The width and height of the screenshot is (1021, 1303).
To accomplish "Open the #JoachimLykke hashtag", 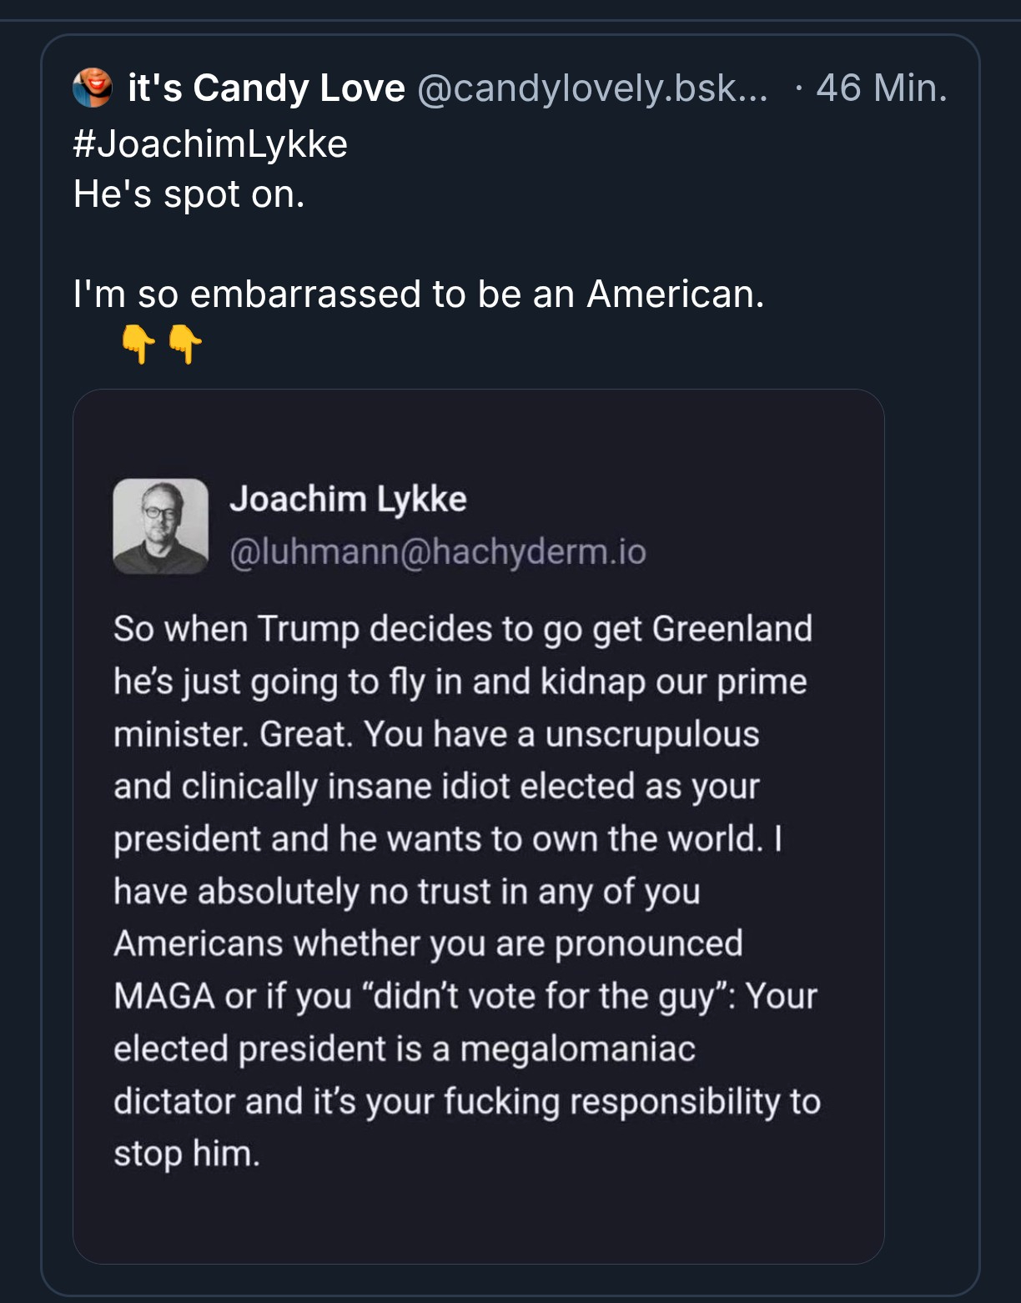I will pos(210,143).
